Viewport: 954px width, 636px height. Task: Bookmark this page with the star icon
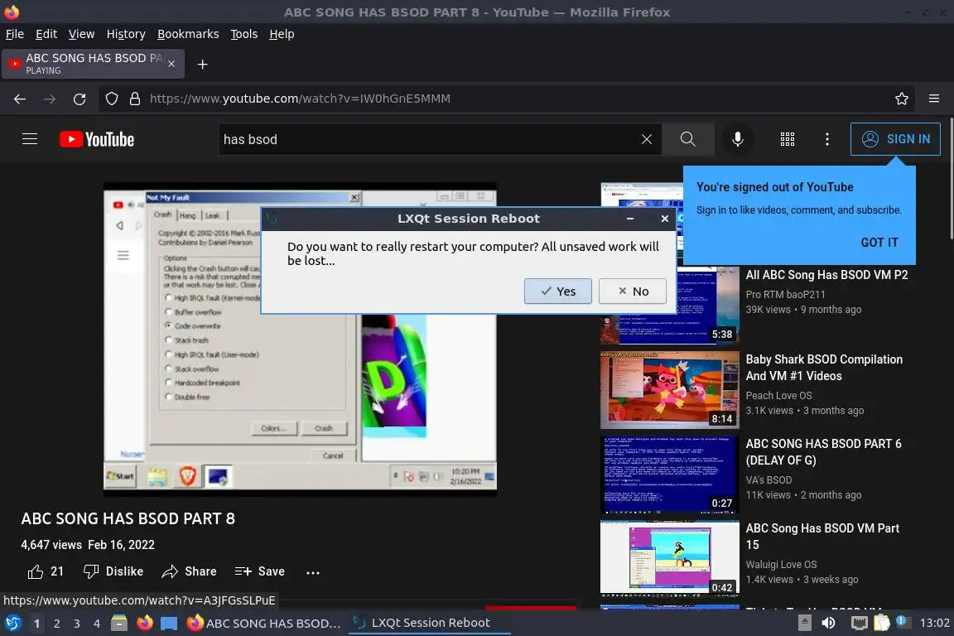pos(902,99)
